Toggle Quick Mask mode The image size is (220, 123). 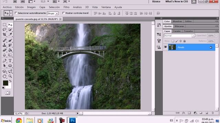pos(8,93)
